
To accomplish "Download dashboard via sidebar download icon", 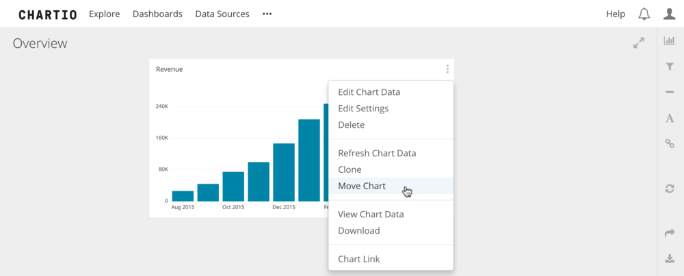I will pyautogui.click(x=670, y=258).
